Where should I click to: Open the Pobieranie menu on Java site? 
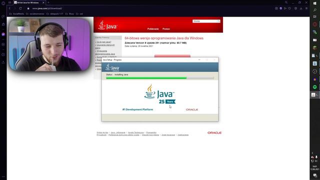pos(153,29)
